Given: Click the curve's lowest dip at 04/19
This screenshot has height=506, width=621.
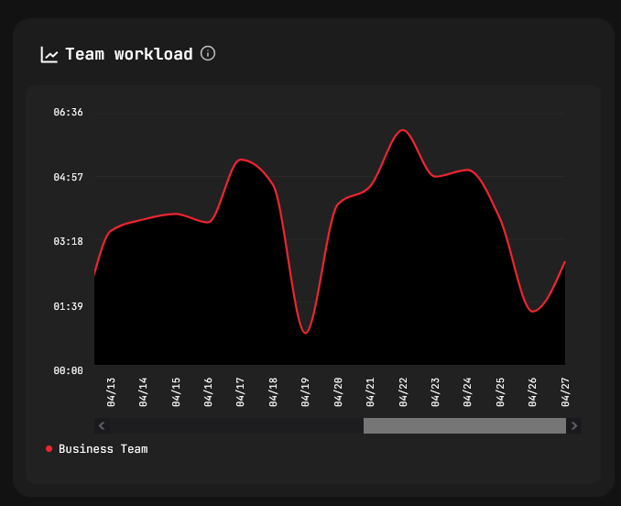Looking at the screenshot, I should point(306,333).
